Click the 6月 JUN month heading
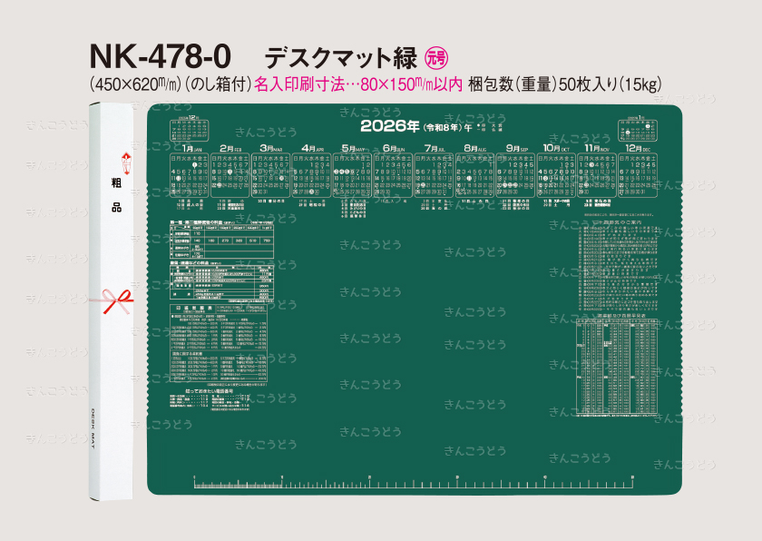Viewport: 762px width, 541px height. pyautogui.click(x=394, y=148)
